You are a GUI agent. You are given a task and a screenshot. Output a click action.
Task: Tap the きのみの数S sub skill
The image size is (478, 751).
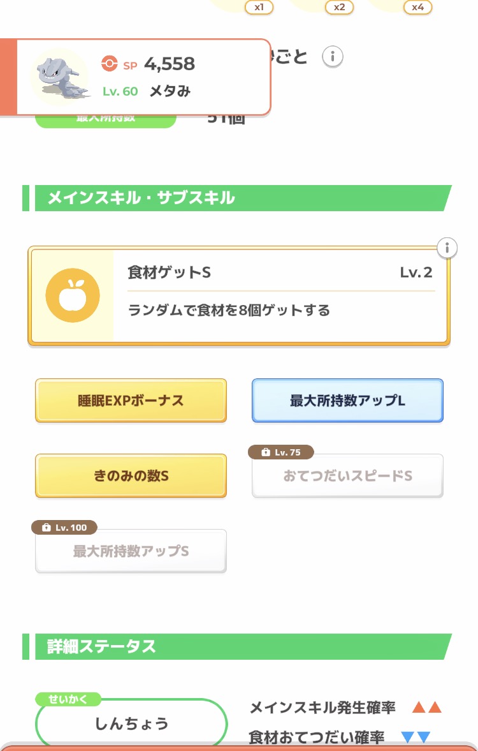click(131, 476)
